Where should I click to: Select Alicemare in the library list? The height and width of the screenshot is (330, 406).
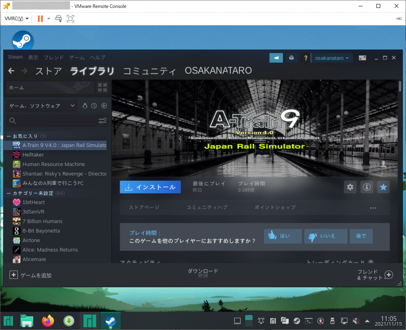(55, 259)
